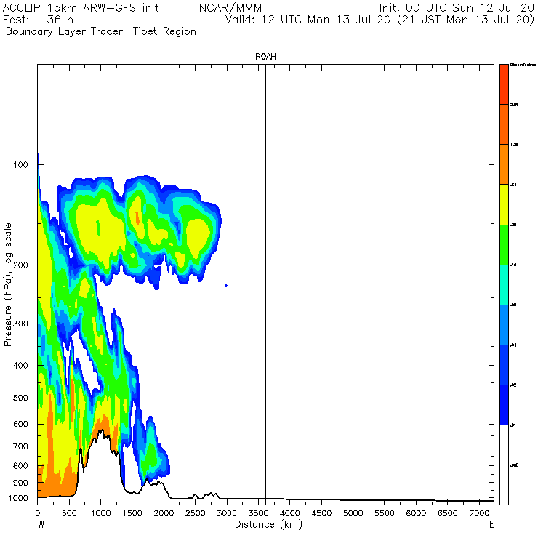The height and width of the screenshot is (538, 538).
Task: Click the 'NCAR/MMM' header text
Action: (230, 7)
